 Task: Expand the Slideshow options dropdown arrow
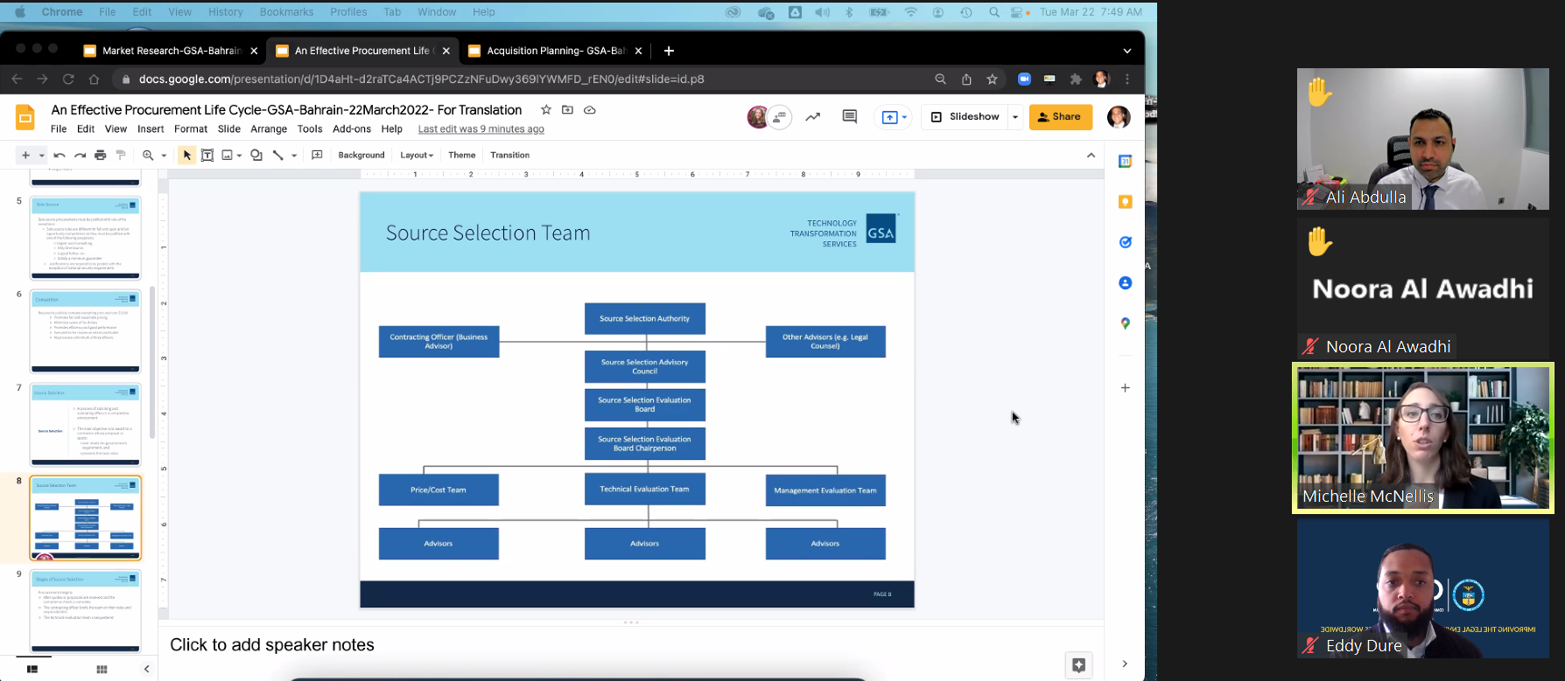1015,116
